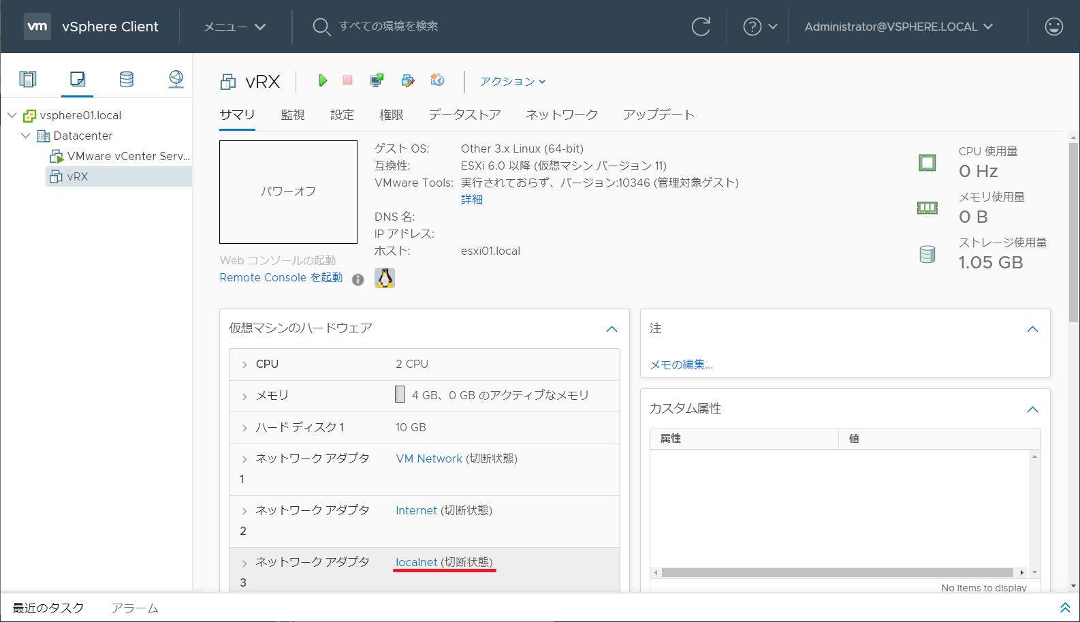The width and height of the screenshot is (1080, 622).
Task: Power on the vRX virtual machine
Action: 323,80
